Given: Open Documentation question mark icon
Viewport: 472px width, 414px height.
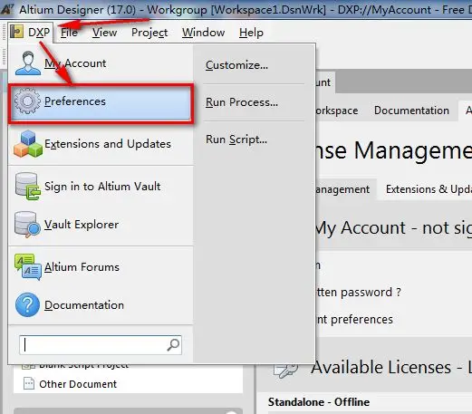Looking at the screenshot, I should coord(27,305).
